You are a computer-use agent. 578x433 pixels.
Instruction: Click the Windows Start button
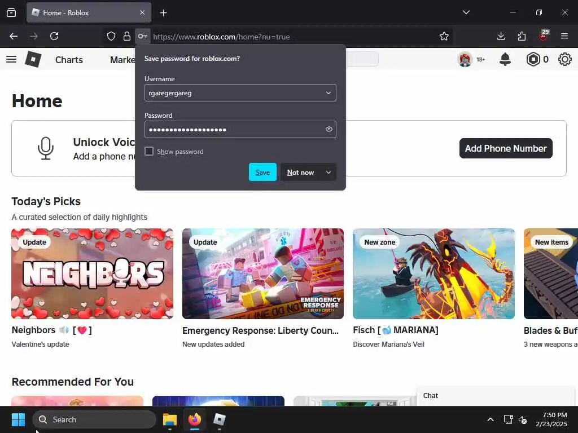pyautogui.click(x=18, y=419)
